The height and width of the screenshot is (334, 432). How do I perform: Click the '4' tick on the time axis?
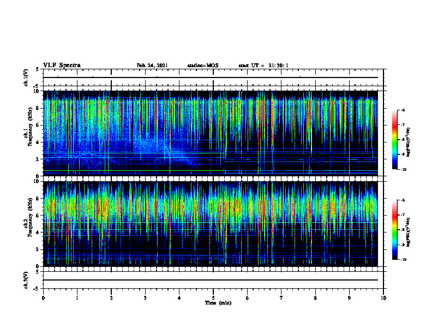coord(179,298)
